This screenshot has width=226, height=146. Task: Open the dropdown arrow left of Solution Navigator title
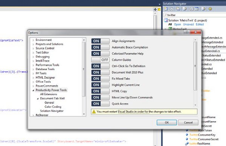[159, 4]
